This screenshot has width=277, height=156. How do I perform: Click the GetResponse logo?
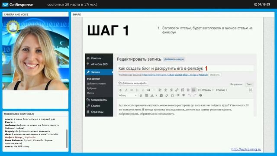coord(18,5)
